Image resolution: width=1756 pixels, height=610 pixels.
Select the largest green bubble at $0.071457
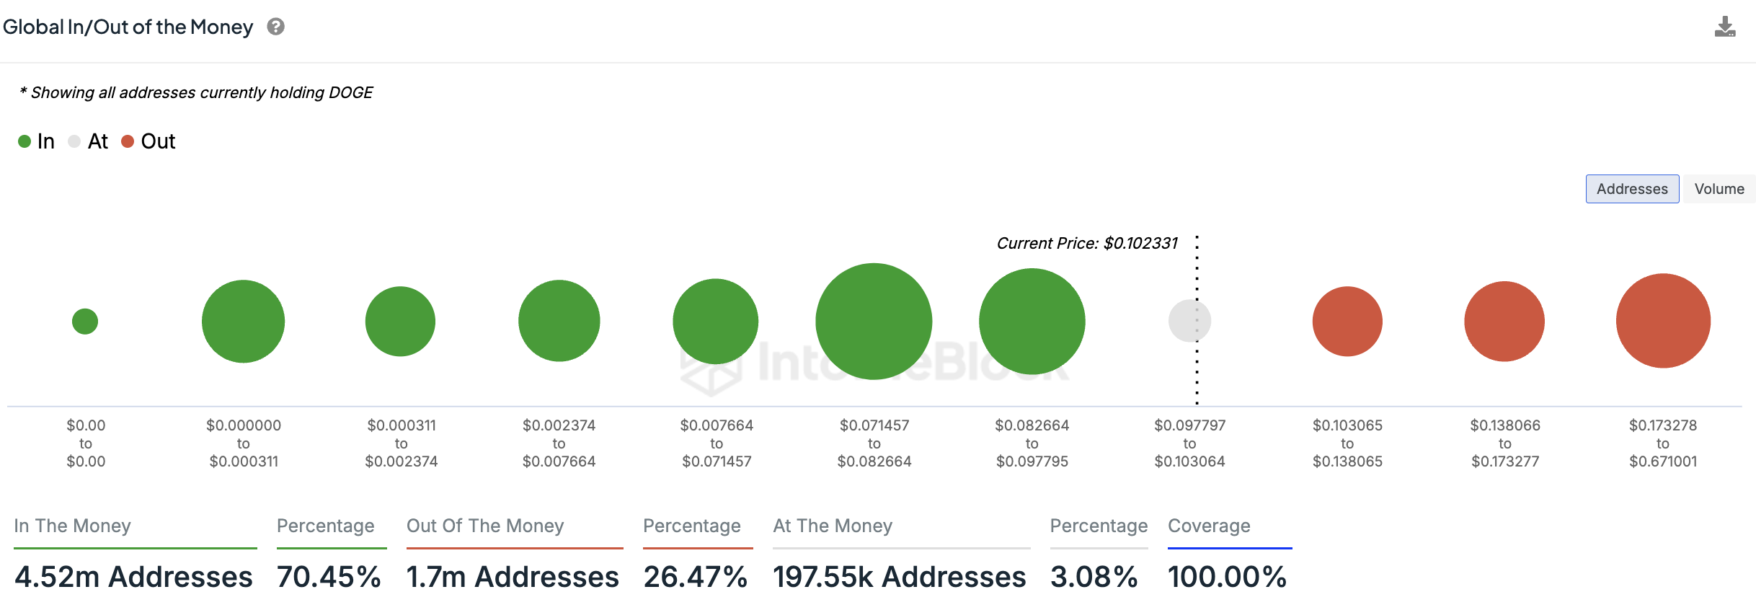point(874,321)
